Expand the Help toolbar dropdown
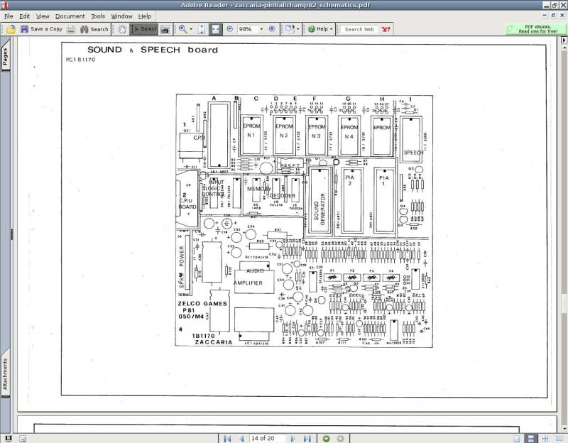 [334, 29]
